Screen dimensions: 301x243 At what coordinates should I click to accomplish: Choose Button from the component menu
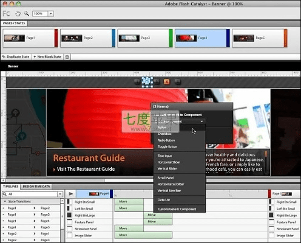click(x=180, y=128)
